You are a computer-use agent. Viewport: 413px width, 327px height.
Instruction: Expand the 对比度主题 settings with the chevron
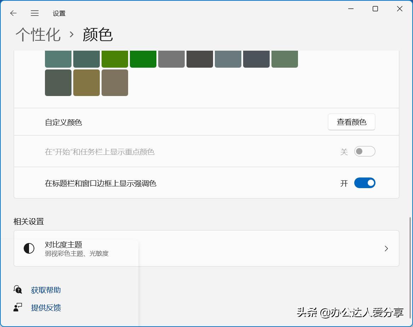click(x=386, y=248)
